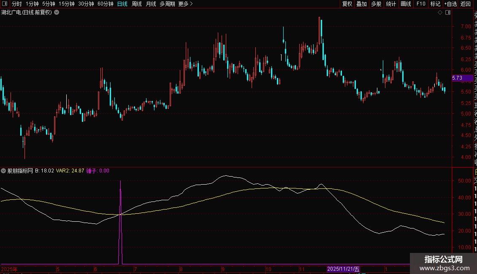Select the 分时 tab

tap(17, 4)
